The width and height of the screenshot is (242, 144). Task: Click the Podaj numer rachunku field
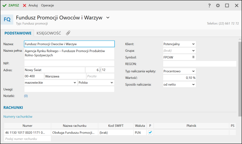tap(28, 139)
